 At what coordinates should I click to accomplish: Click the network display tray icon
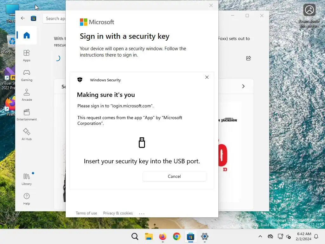(280, 236)
